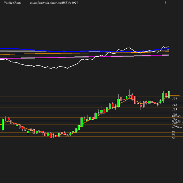Select the 118 price level label

tap(175, 119)
